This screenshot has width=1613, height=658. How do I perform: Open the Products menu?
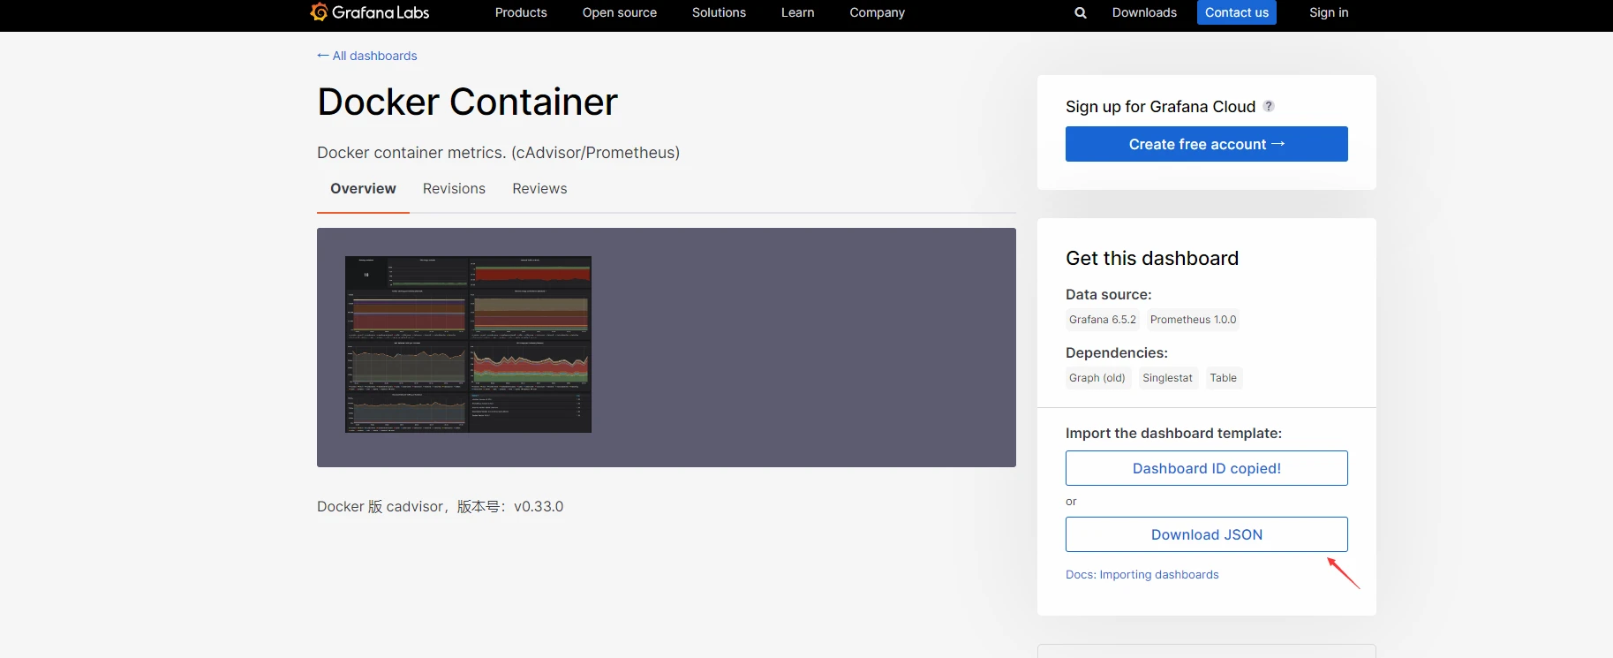pos(521,12)
